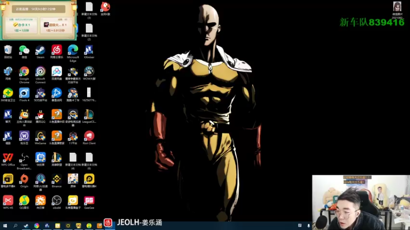410x230 pixels.
Task: Click the 超级火... X 1 reward card
Action: pyautogui.click(x=55, y=26)
